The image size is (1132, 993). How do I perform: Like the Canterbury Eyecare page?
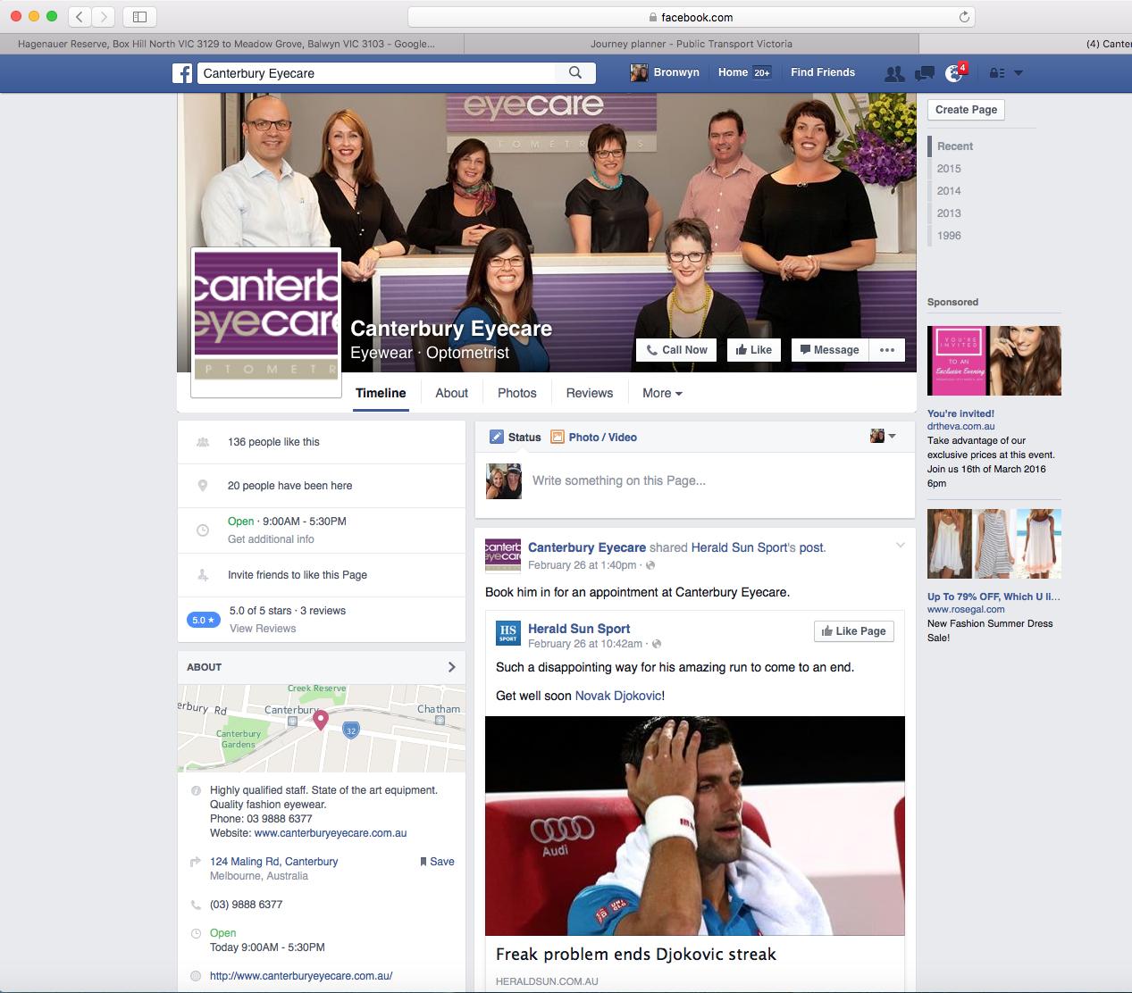point(754,350)
